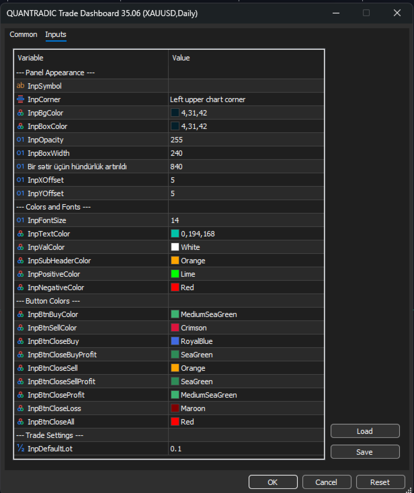Click the color icon beside InpBtnCloseLoss
Image resolution: width=414 pixels, height=493 pixels.
pos(20,408)
